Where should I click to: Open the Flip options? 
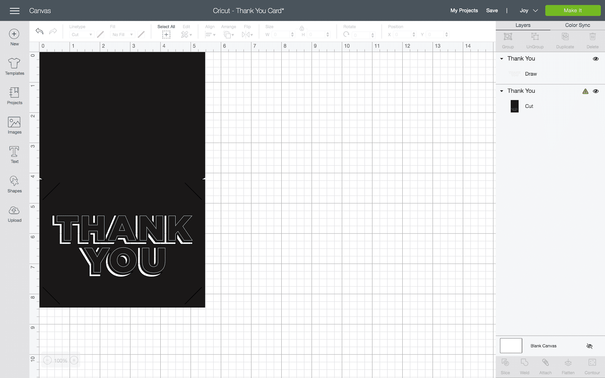tap(247, 35)
